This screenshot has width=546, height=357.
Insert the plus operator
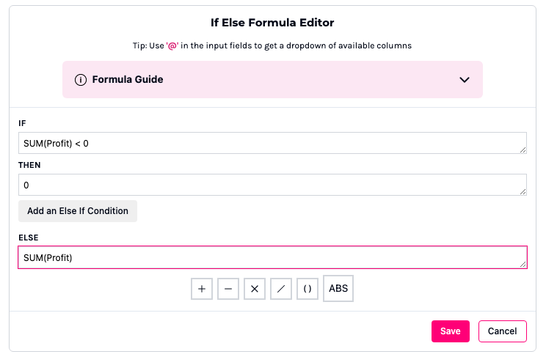pos(202,289)
